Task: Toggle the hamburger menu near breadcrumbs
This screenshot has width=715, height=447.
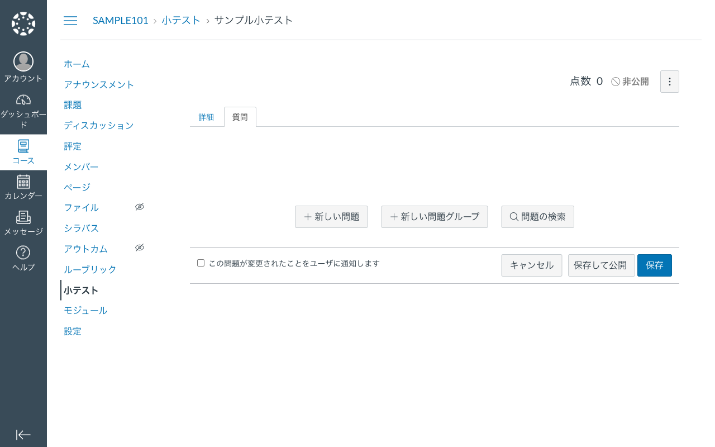Action: coord(70,21)
